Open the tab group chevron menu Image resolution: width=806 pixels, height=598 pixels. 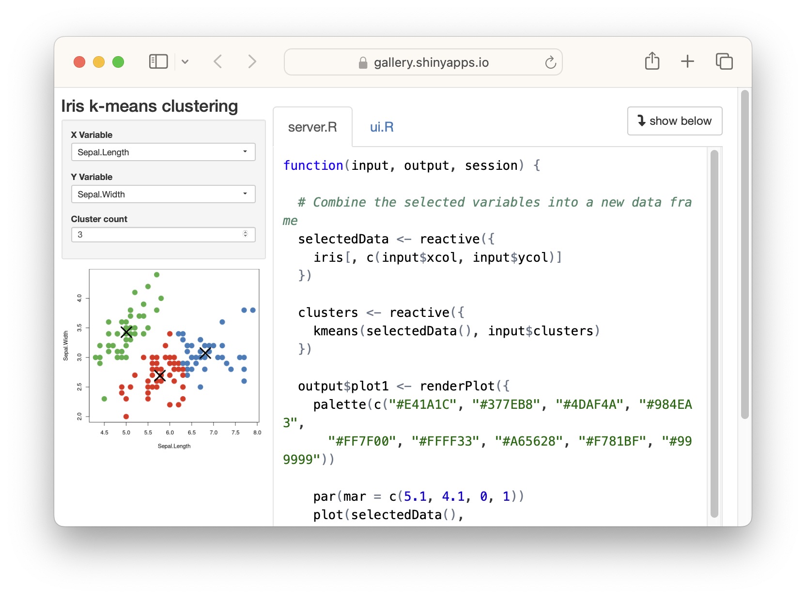[x=185, y=62]
